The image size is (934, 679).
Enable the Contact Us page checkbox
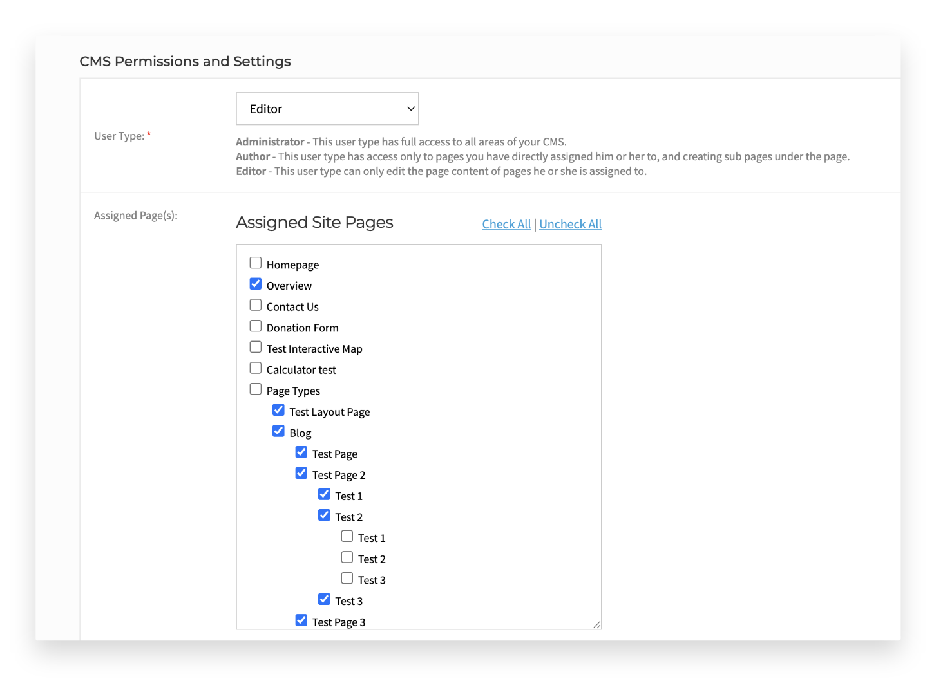256,304
